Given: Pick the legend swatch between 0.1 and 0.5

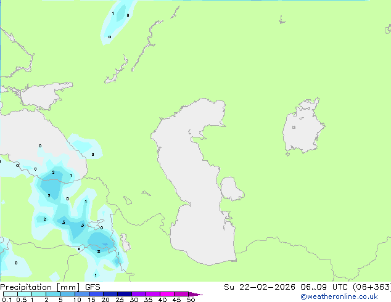Looking at the screenshot, I should point(10,294).
